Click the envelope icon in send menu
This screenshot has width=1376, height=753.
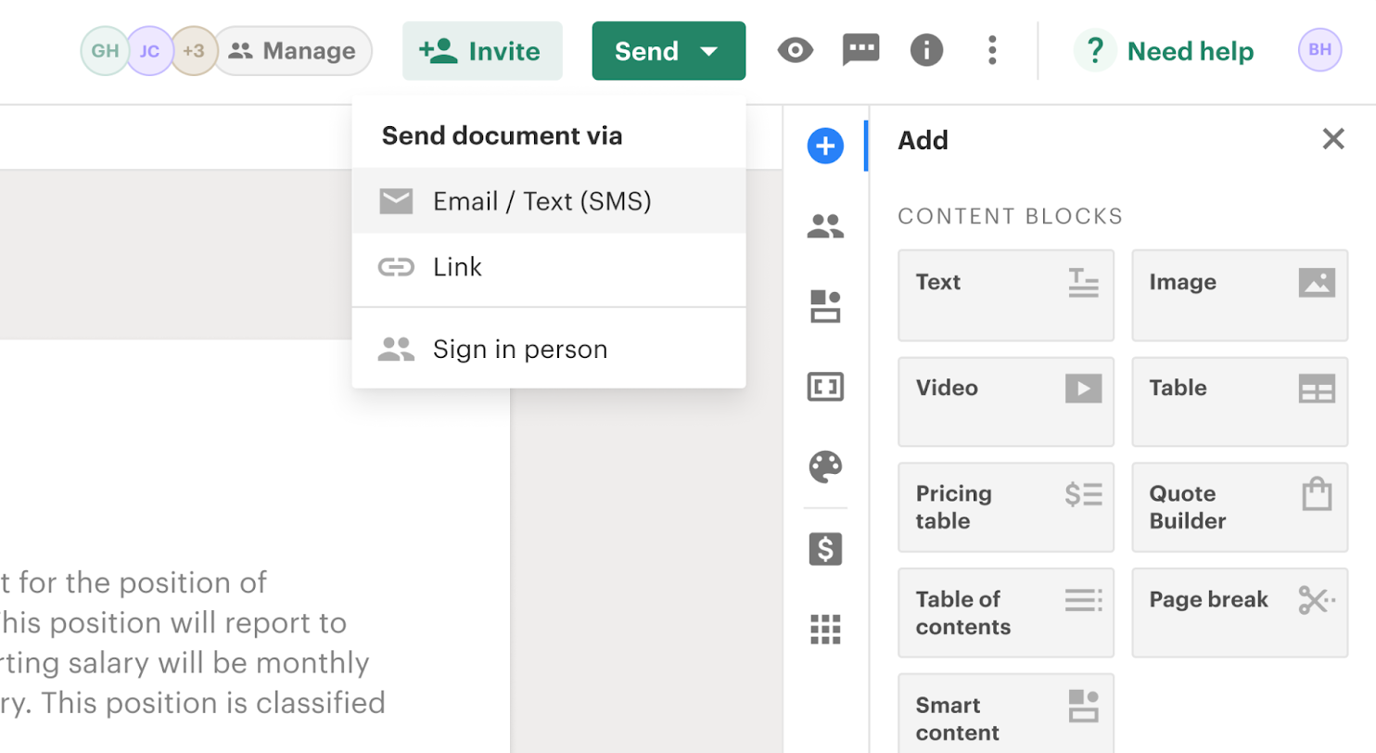(x=396, y=200)
